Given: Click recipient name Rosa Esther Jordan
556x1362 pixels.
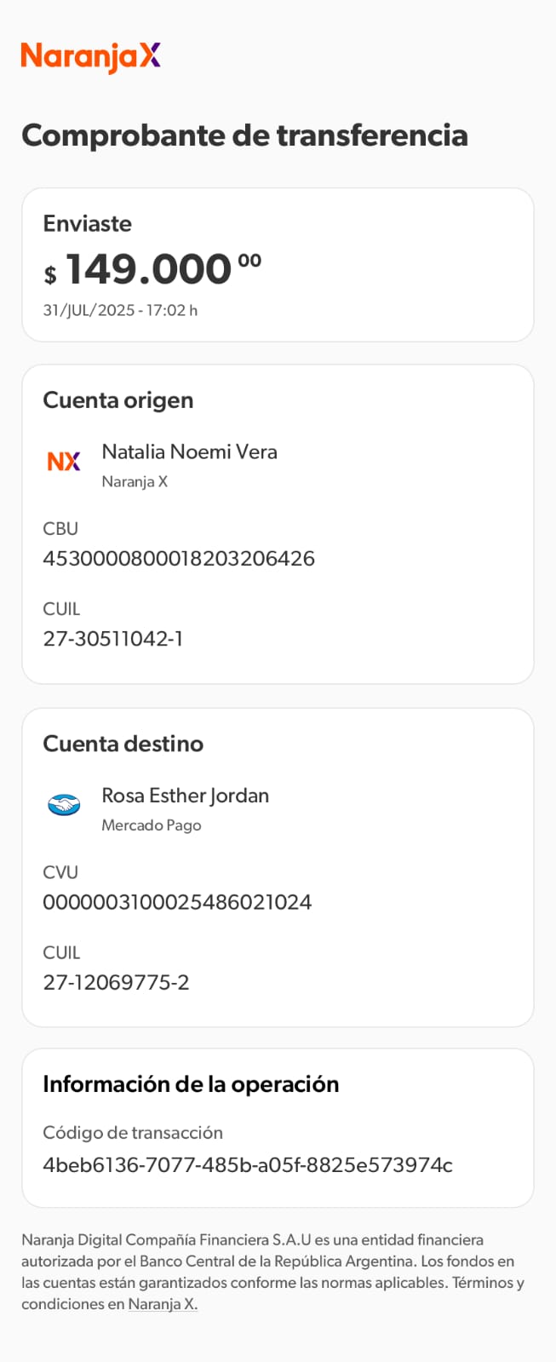Looking at the screenshot, I should tap(185, 796).
